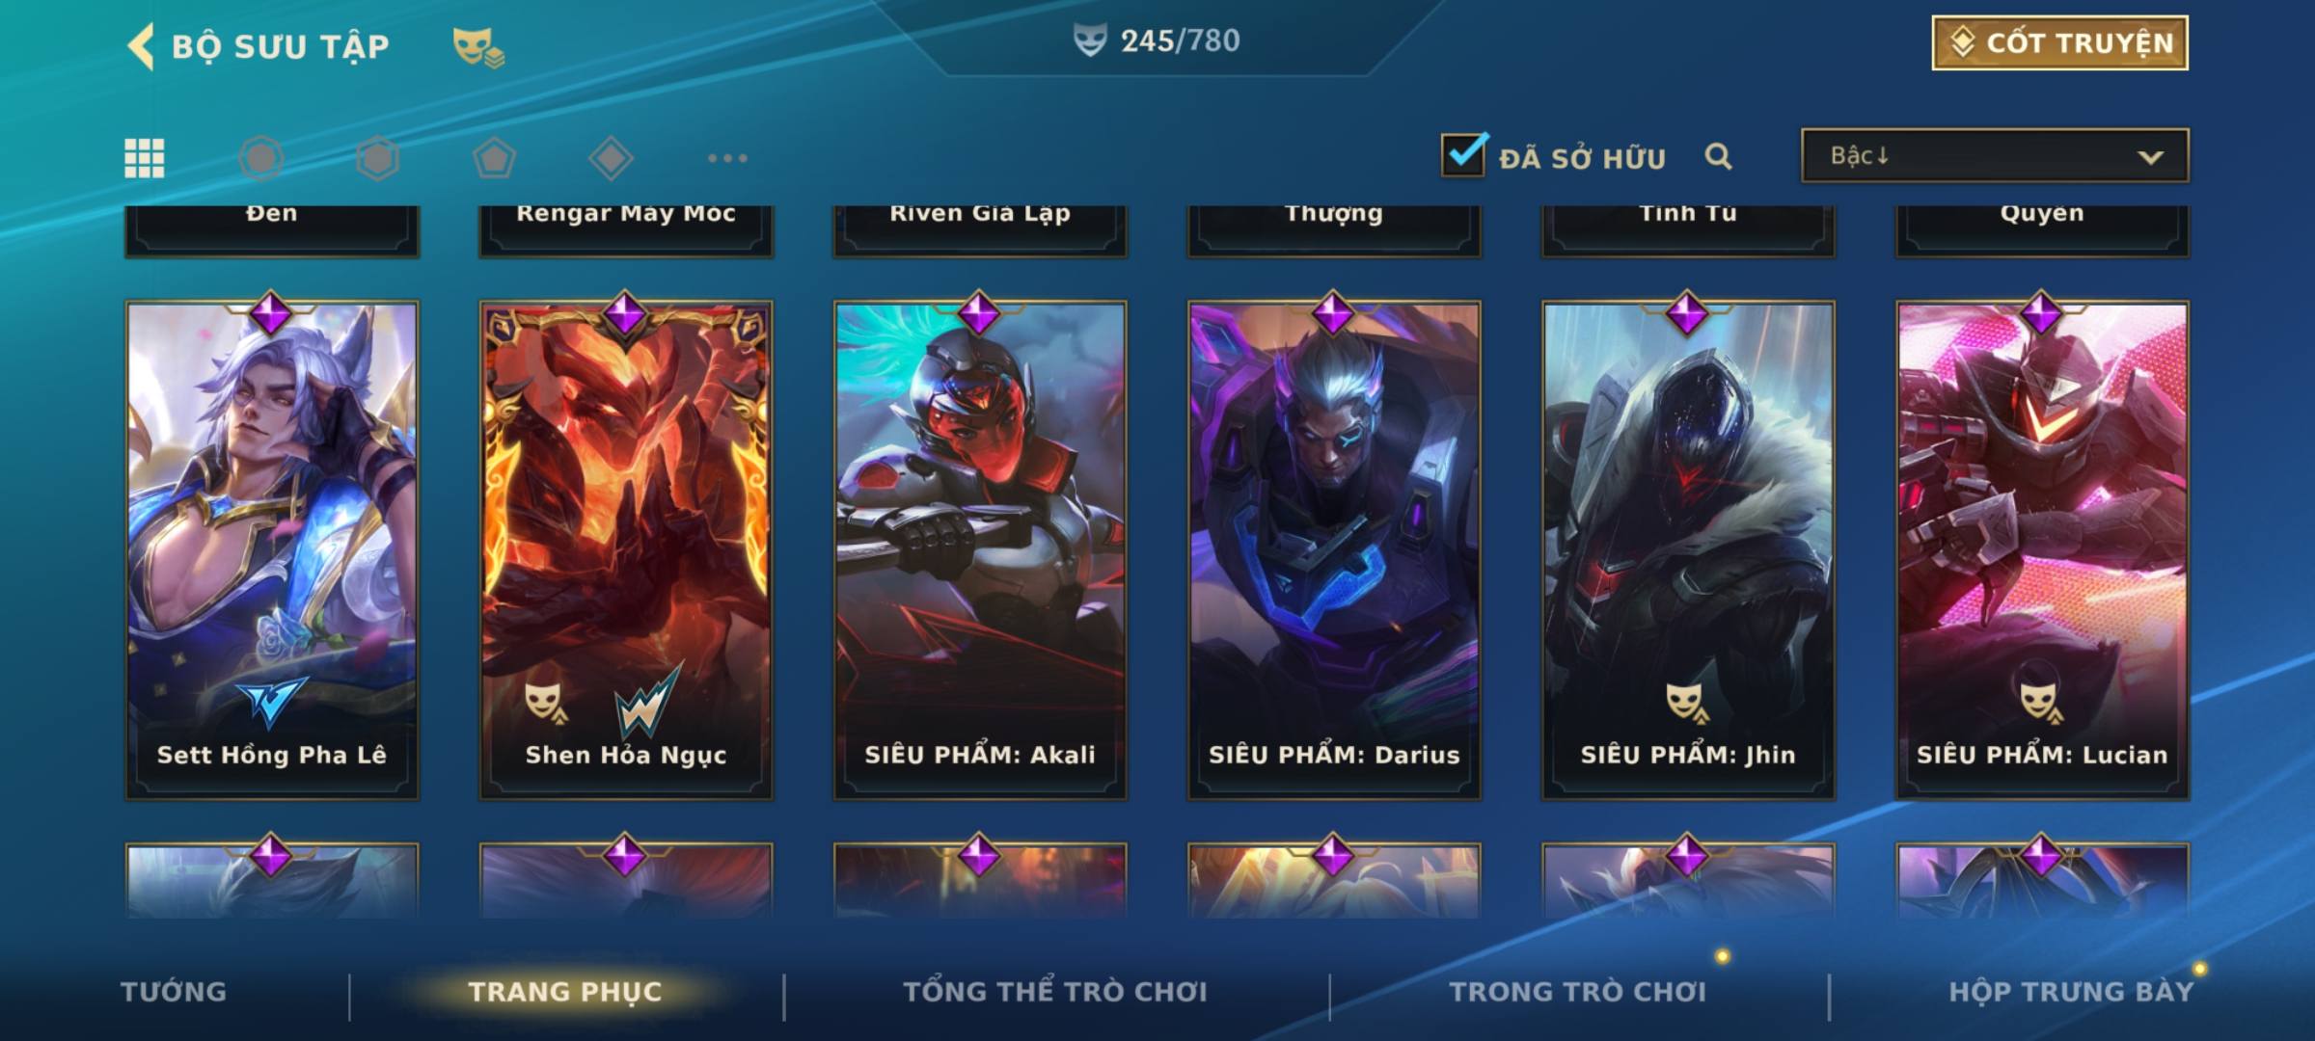Switch to the Tướng tab
The height and width of the screenshot is (1041, 2315).
click(x=174, y=992)
